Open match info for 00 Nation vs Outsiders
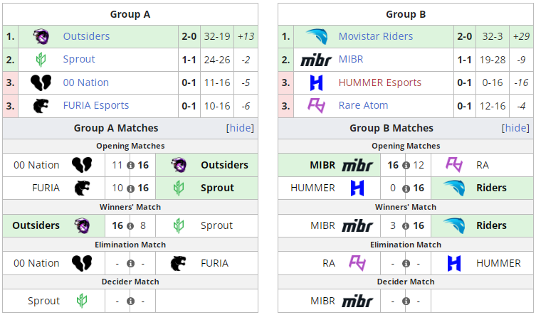The width and height of the screenshot is (536, 315). point(131,165)
